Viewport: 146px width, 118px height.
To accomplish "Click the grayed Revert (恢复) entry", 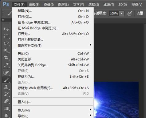I will tap(53, 94).
